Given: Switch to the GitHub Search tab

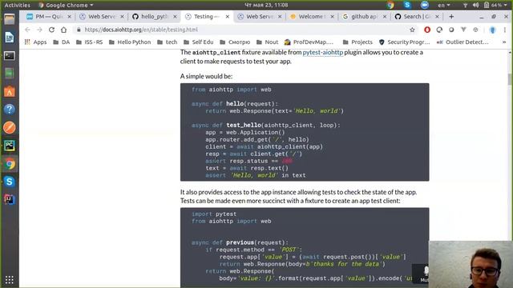Looking at the screenshot, I should point(416,16).
